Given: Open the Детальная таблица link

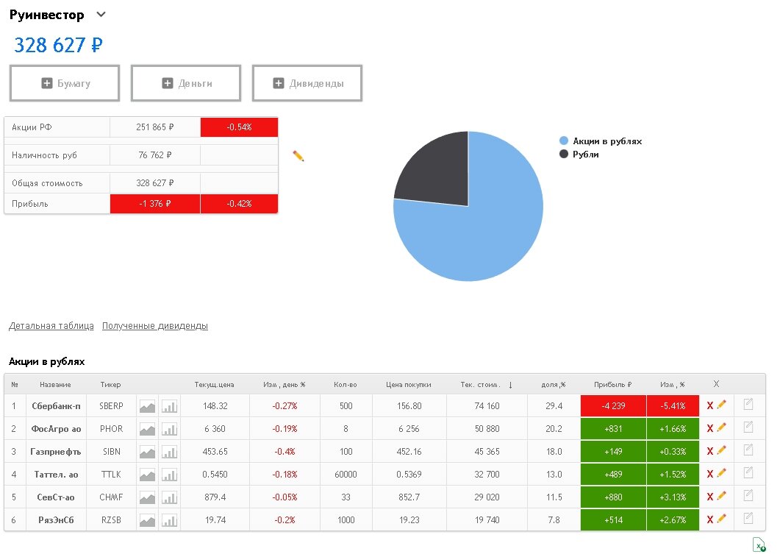Looking at the screenshot, I should point(51,325).
